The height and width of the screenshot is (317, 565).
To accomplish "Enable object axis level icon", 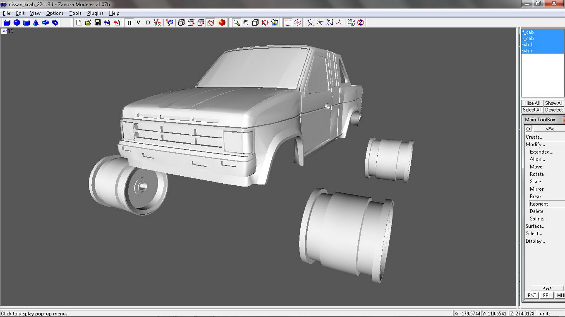I will coord(339,23).
